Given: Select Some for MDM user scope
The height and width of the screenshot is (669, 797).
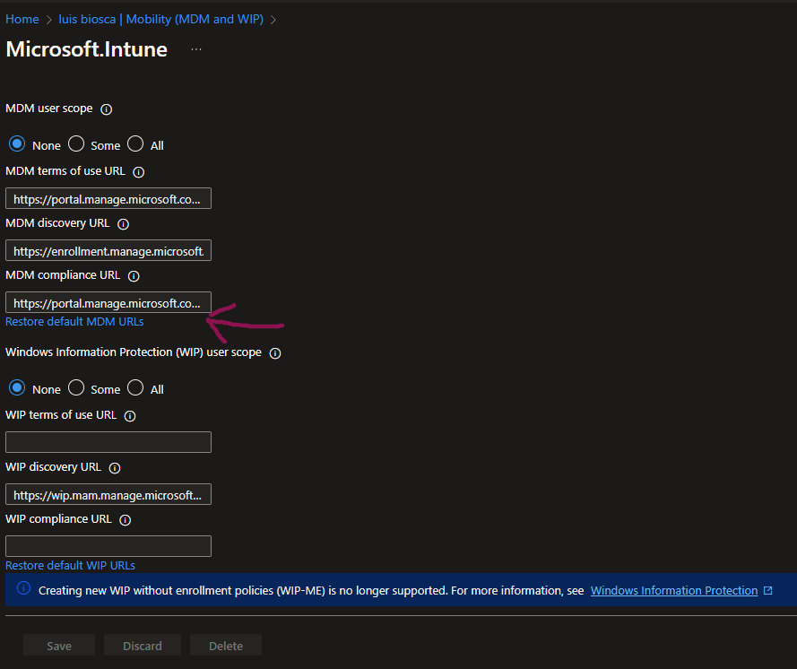Looking at the screenshot, I should click(76, 143).
